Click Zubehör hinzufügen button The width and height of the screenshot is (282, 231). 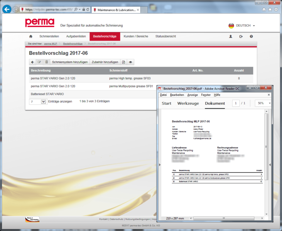click(x=105, y=62)
